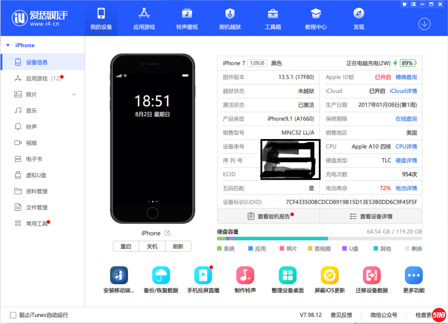Click the 重启 button
448x324 pixels.
(126, 246)
